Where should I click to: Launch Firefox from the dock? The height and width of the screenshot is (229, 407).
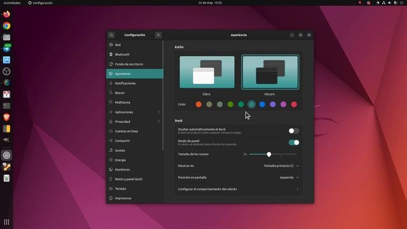pyautogui.click(x=6, y=14)
